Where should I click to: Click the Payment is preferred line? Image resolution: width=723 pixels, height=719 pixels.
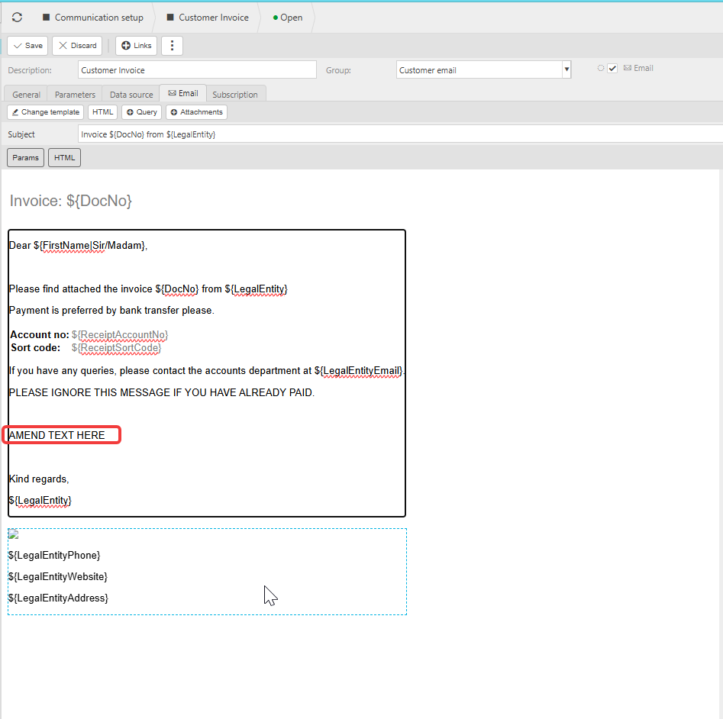click(x=111, y=310)
